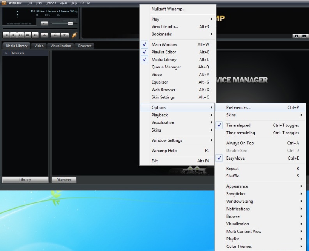The height and width of the screenshot is (251, 309).
Task: Toggle Main Window checked item
Action: [x=178, y=44]
